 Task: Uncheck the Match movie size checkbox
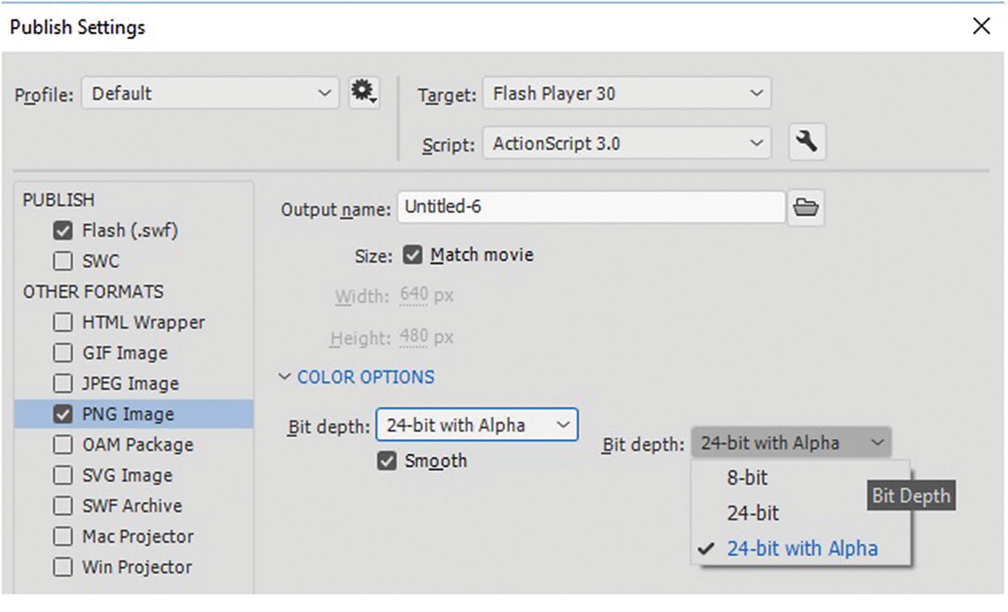tap(412, 255)
